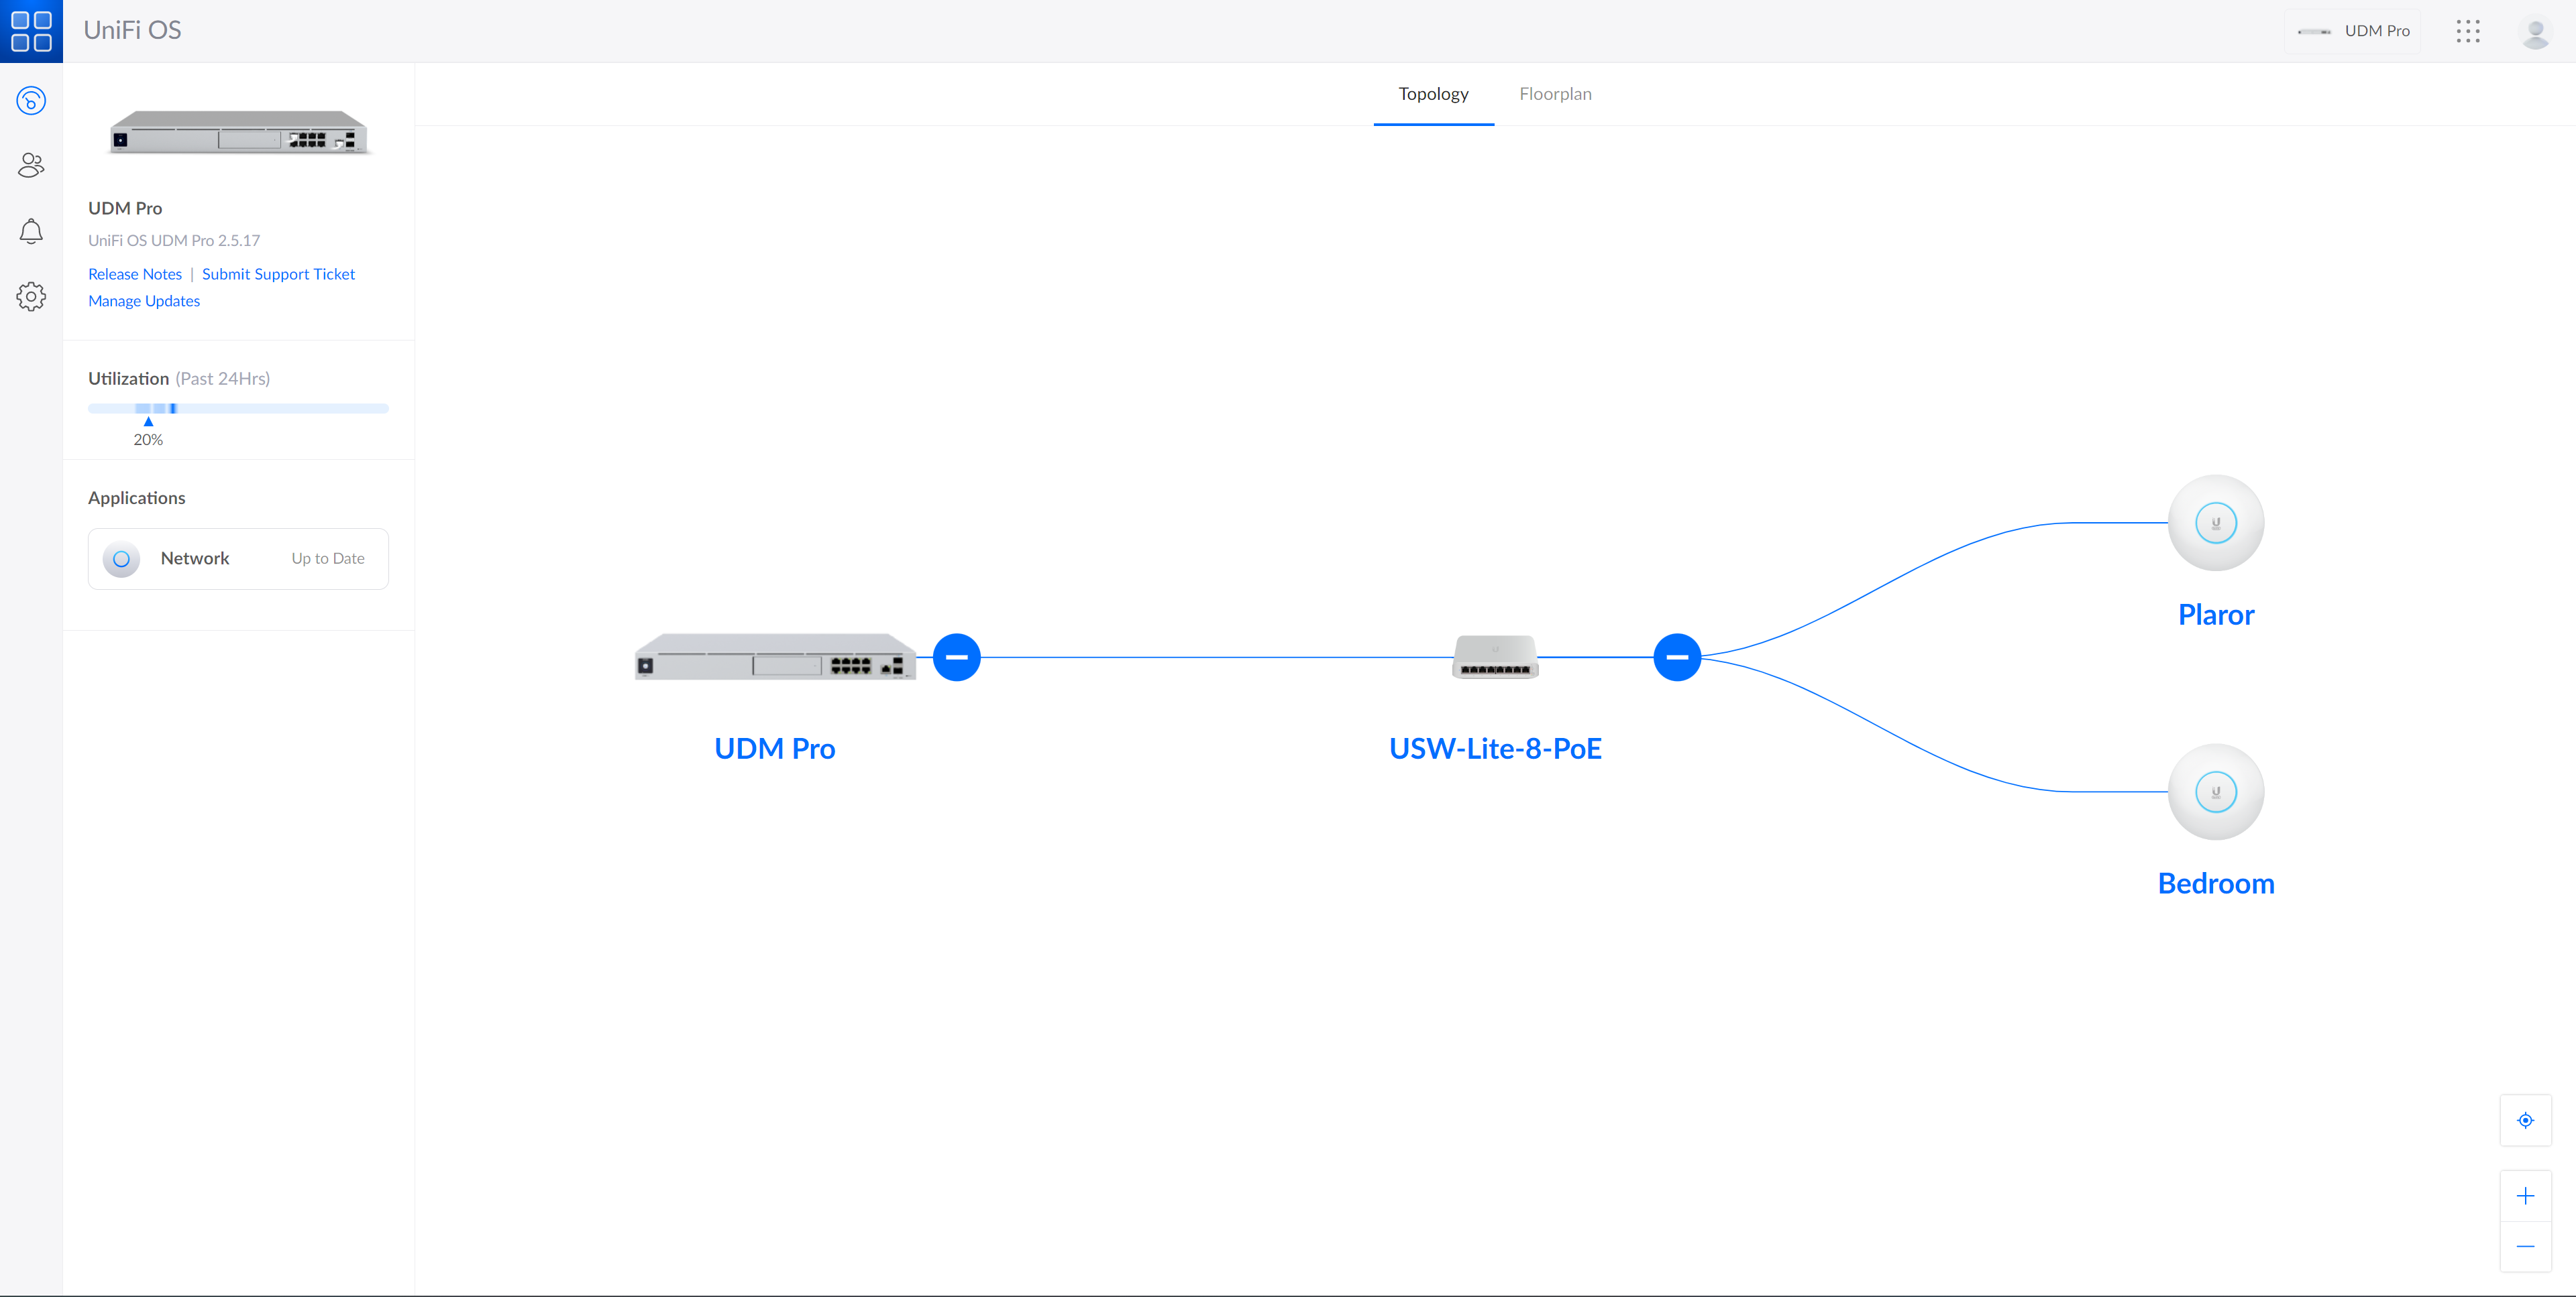Click the utilization bar for past 24 hours
This screenshot has height=1297, width=2576.
tap(238, 408)
